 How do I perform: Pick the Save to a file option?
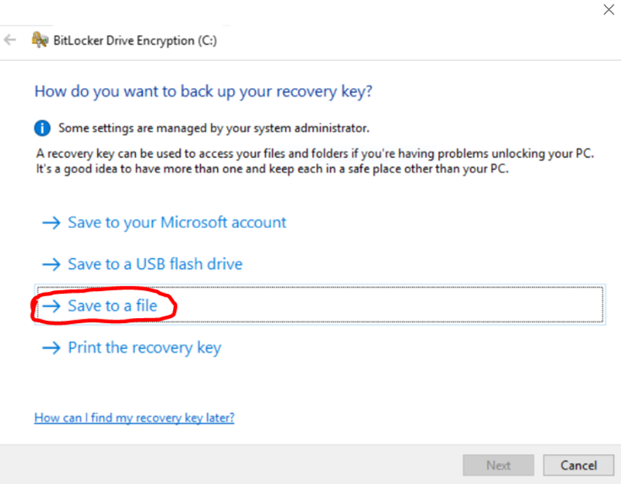point(113,306)
